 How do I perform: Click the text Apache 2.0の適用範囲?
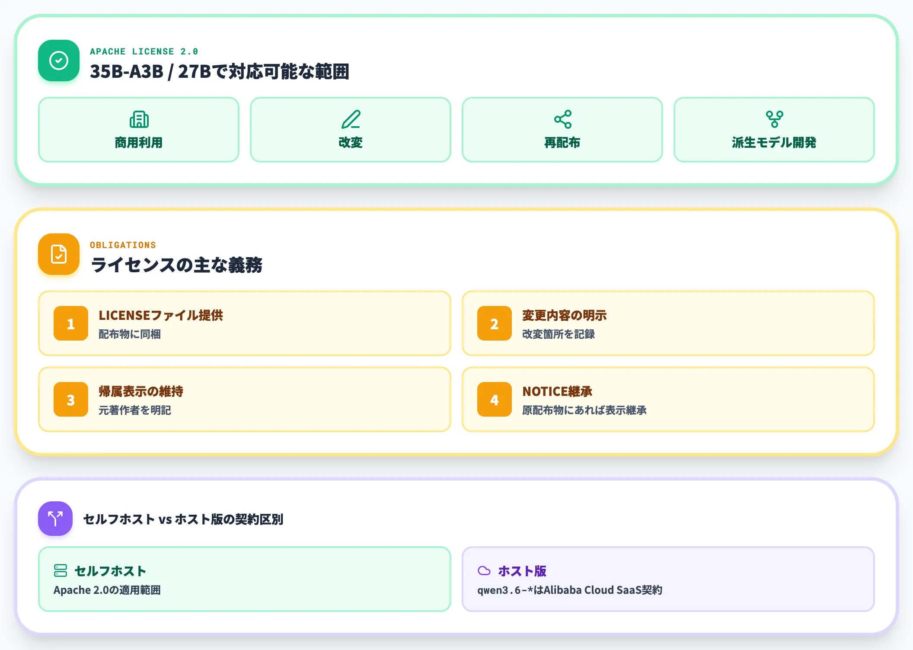coord(107,590)
